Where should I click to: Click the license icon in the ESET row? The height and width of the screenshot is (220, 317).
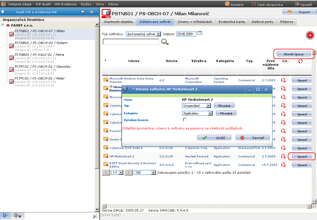pyautogui.click(x=283, y=165)
